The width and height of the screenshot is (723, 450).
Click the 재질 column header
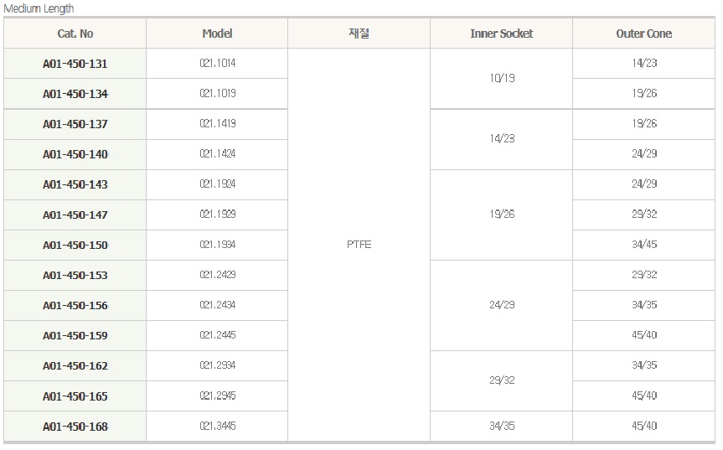[359, 34]
